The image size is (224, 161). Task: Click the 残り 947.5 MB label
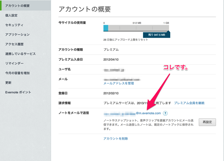tap(156, 35)
